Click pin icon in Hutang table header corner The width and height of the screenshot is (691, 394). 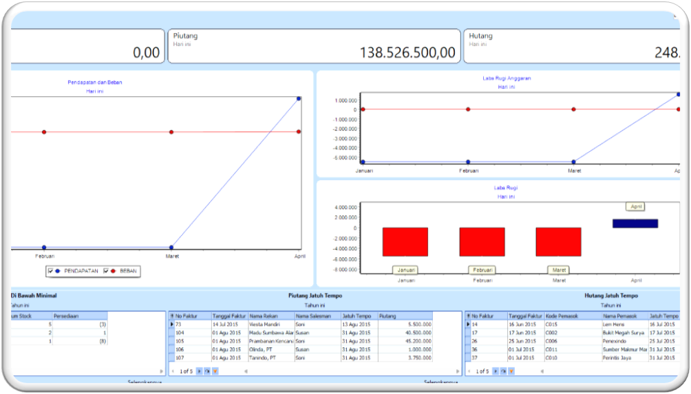(x=468, y=316)
